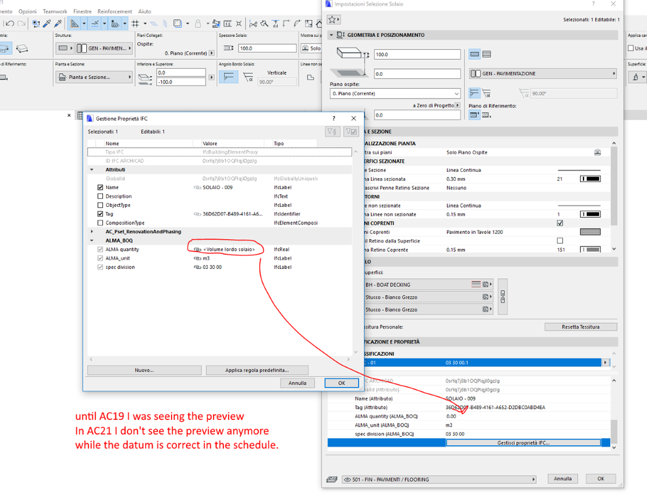Open the BH - BOAT DECKING surface dropdown

429,285
